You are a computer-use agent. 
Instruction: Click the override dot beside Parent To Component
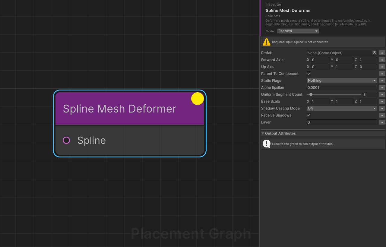(382, 74)
